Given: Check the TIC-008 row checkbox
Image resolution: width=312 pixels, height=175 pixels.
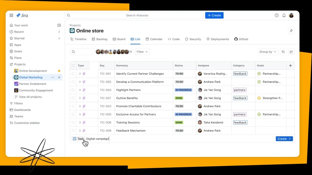Looking at the screenshot, I should click(x=73, y=130).
